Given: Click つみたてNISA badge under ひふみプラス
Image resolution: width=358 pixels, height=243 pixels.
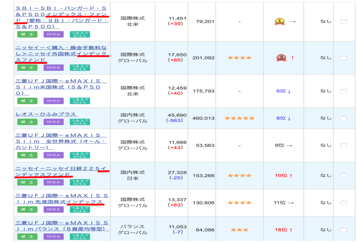Looking at the screenshot, I should (80, 122).
